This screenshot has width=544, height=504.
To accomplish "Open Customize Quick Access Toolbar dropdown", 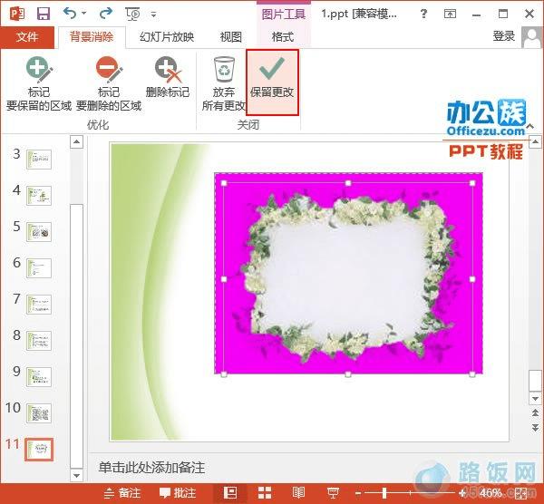I will click(153, 15).
